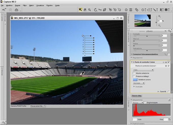This screenshot has height=125, width=173.
Task: Enable the Preserva dettagli checkbox
Action: [134, 76]
